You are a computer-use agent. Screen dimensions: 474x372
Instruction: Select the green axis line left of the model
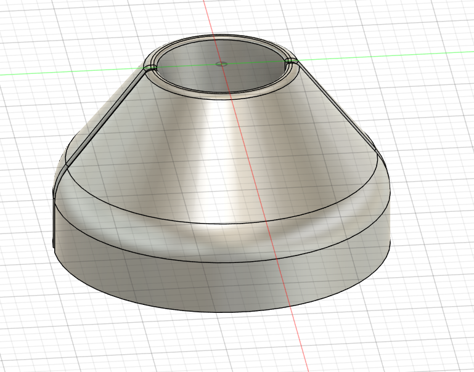62,72
